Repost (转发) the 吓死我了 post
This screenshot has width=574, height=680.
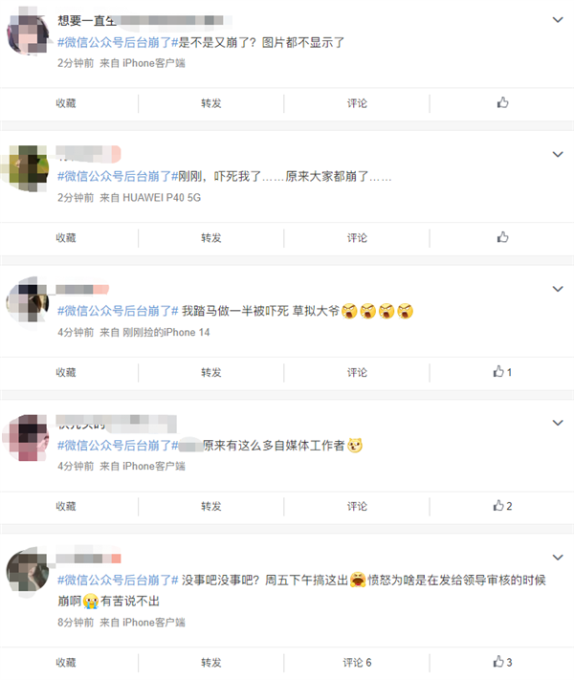211,237
